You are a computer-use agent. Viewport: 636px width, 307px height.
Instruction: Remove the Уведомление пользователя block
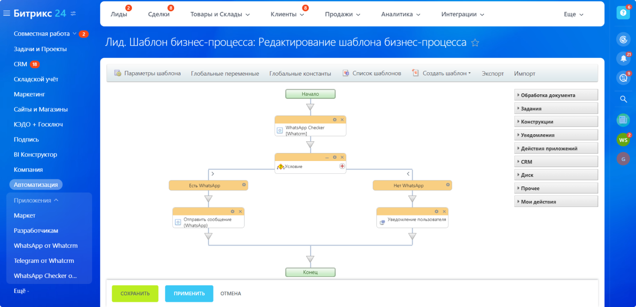pos(444,211)
